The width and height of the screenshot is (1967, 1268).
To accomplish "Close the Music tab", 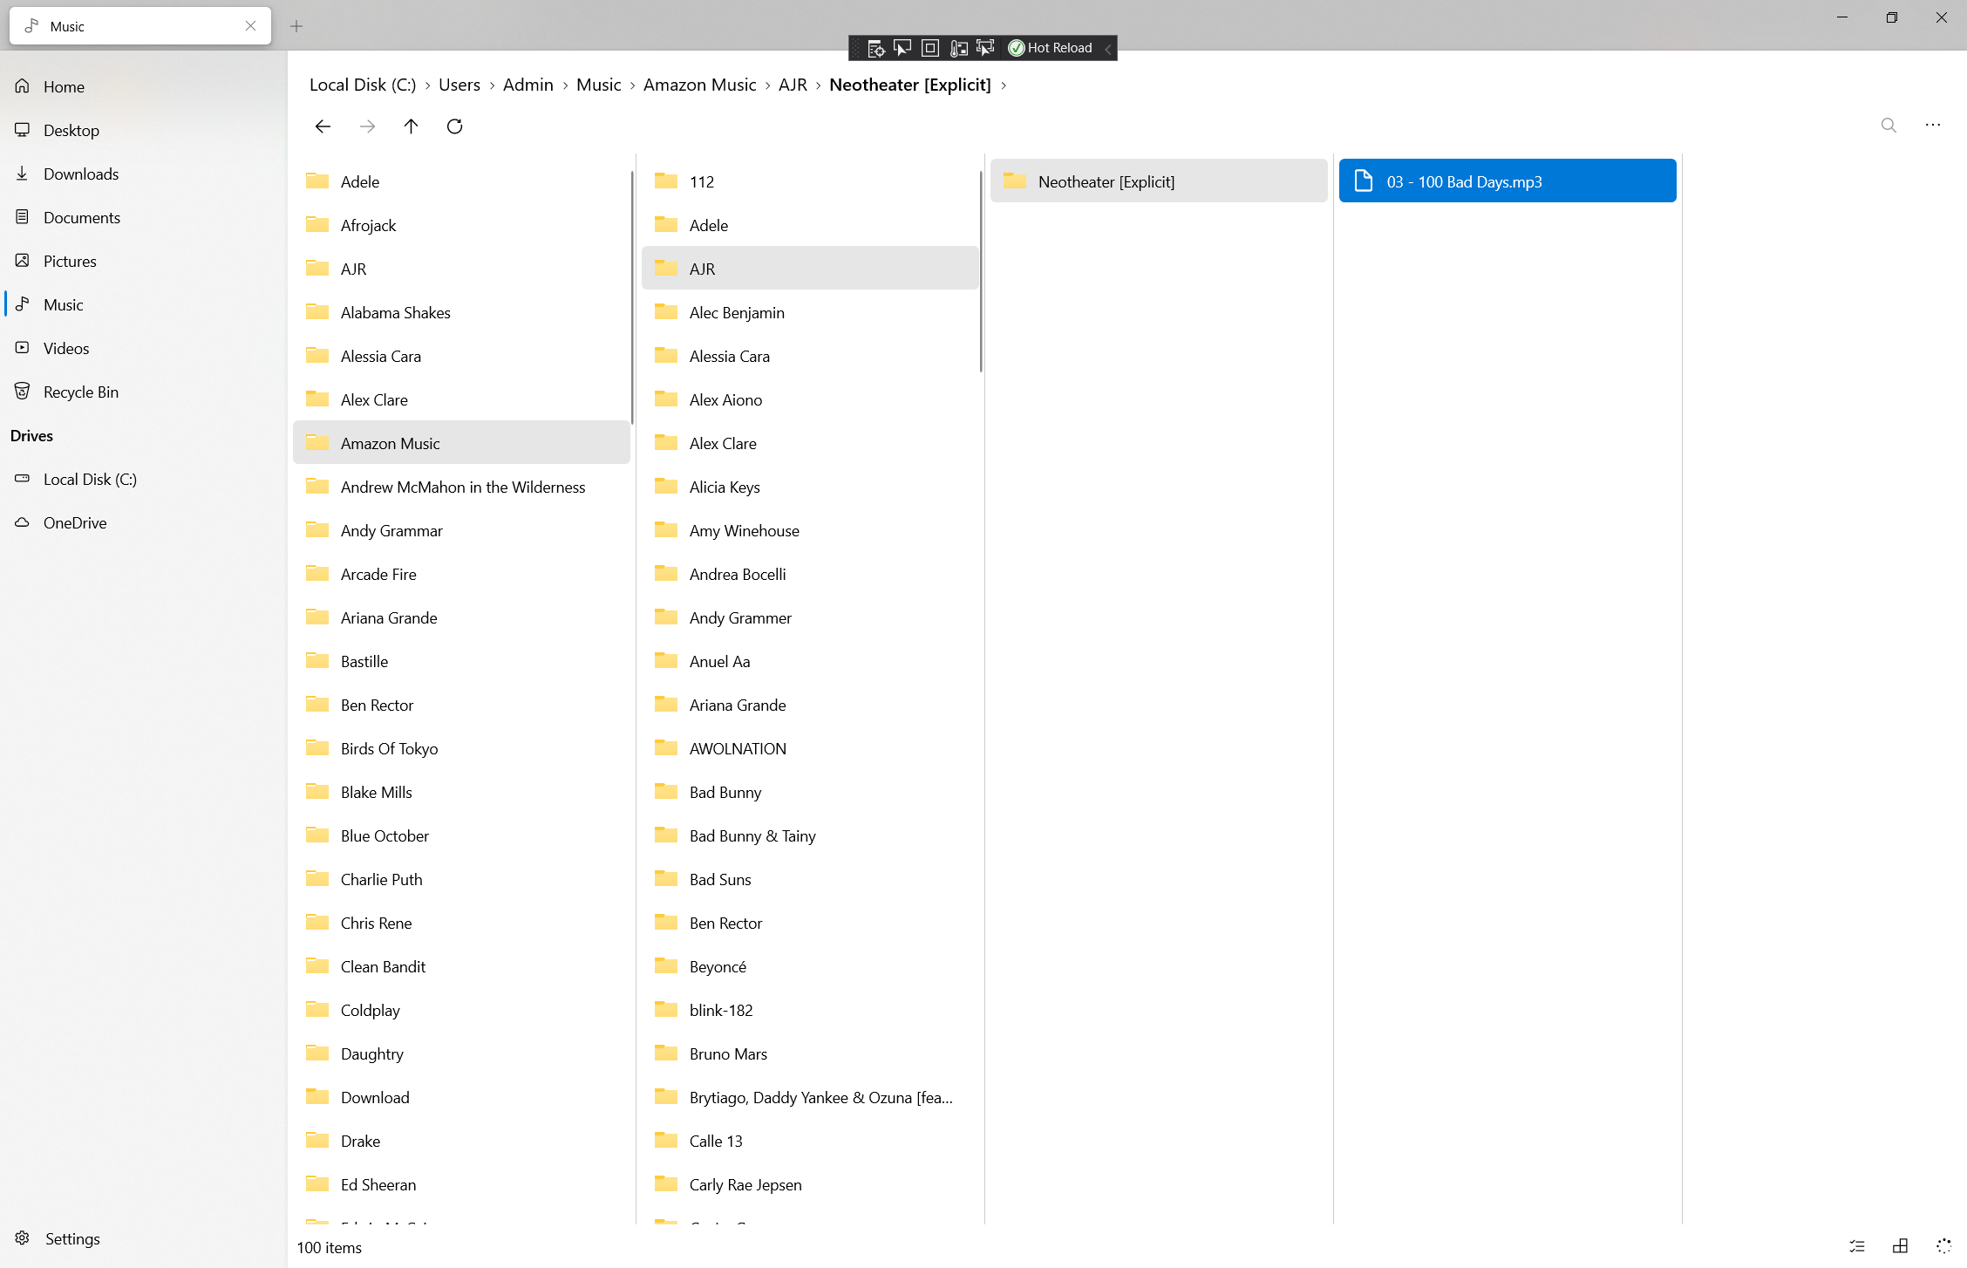I will click(251, 26).
